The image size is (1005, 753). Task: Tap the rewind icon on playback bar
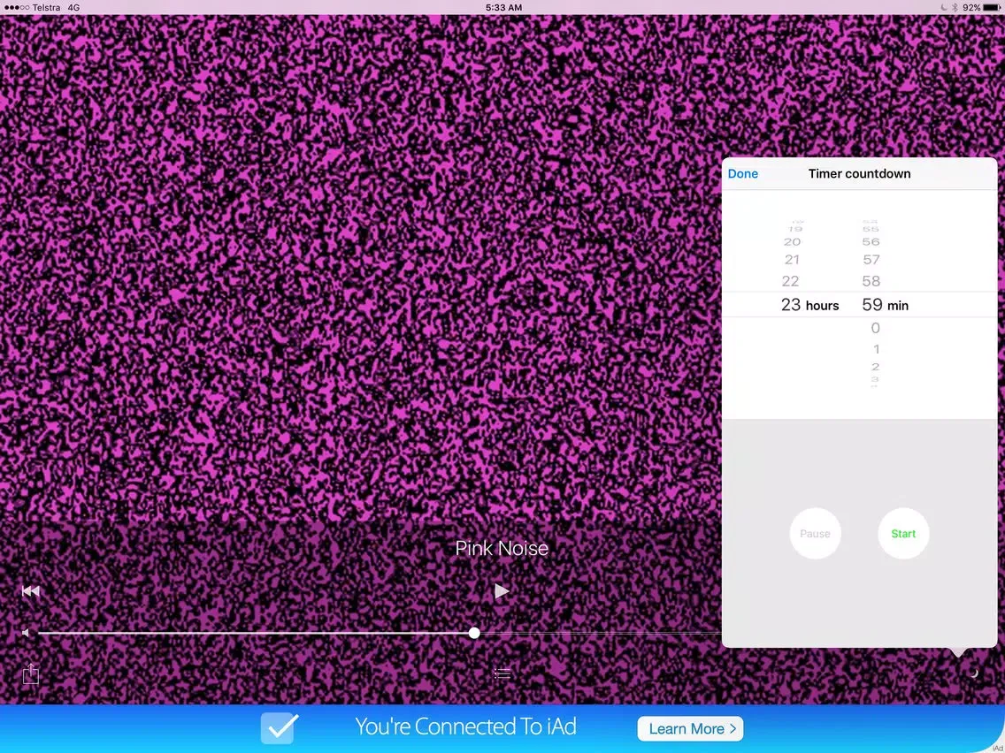click(30, 590)
